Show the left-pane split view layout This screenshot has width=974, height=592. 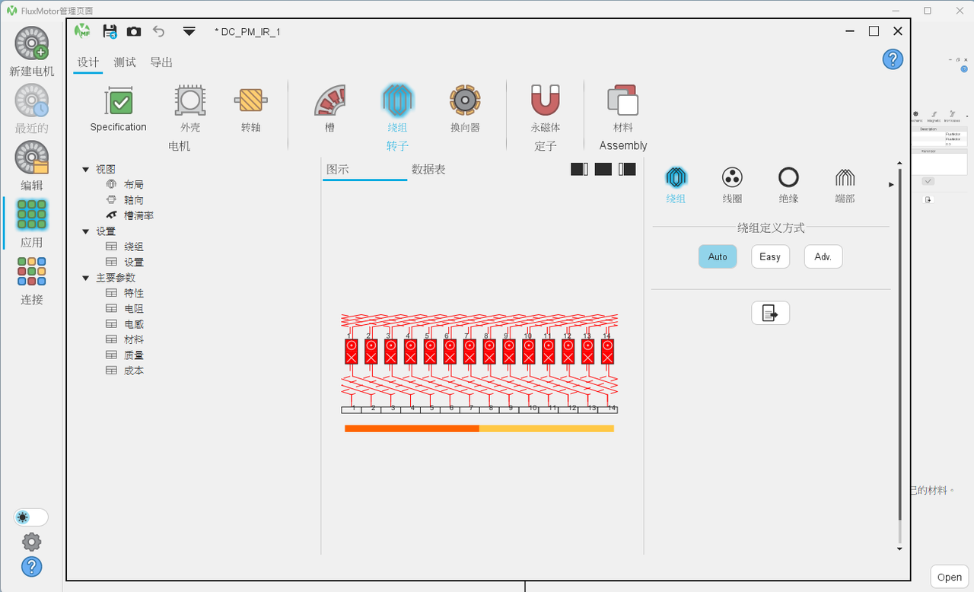click(x=579, y=169)
